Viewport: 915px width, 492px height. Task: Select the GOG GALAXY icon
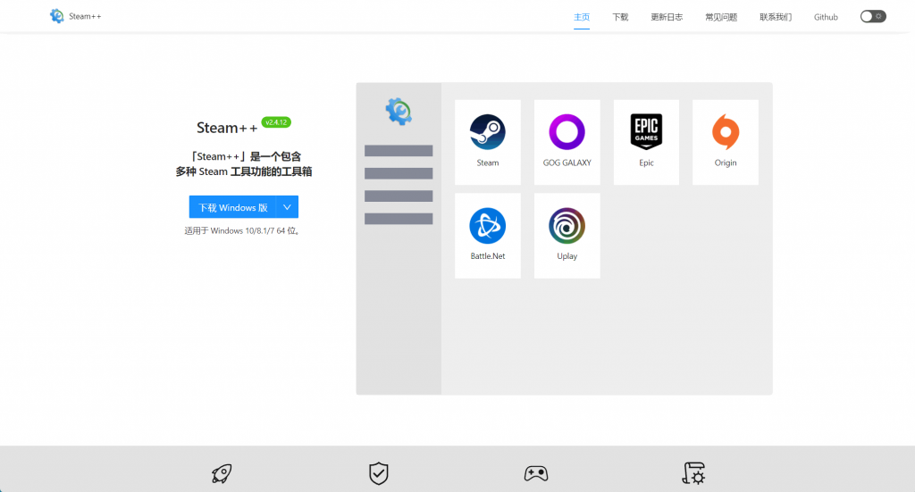(567, 132)
